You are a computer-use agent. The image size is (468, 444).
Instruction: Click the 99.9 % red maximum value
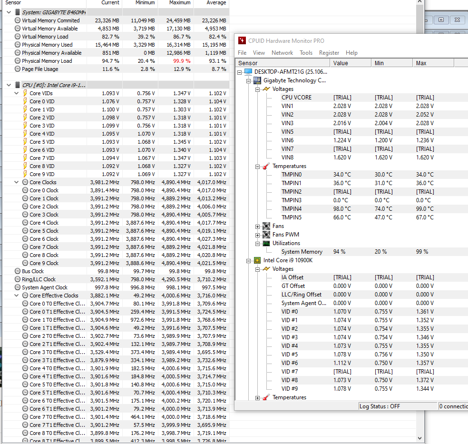pyautogui.click(x=182, y=61)
